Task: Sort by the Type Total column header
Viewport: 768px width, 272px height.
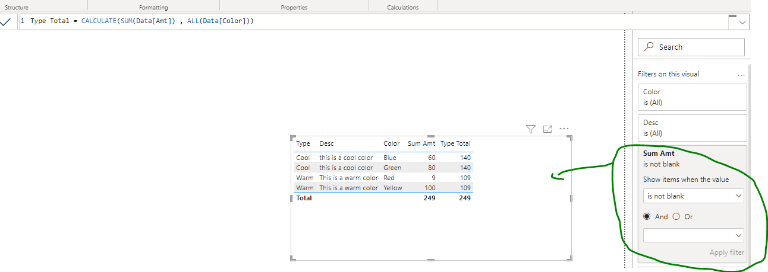Action: pyautogui.click(x=455, y=143)
